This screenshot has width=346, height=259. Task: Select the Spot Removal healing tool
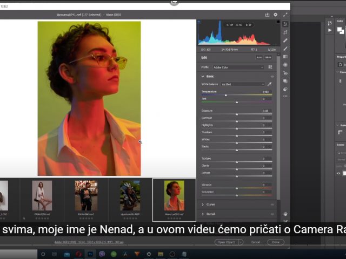285,40
